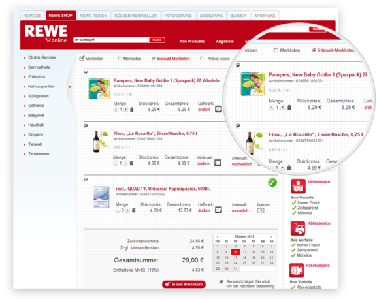
Task: Expand the sidebar double-arrow next to Nahrungsmittel
Action: click(x=70, y=87)
